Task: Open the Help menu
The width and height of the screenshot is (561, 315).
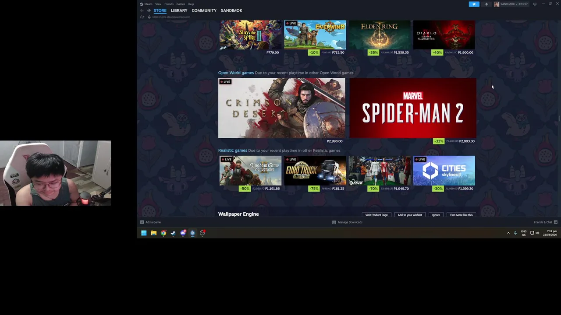Action: click(191, 4)
